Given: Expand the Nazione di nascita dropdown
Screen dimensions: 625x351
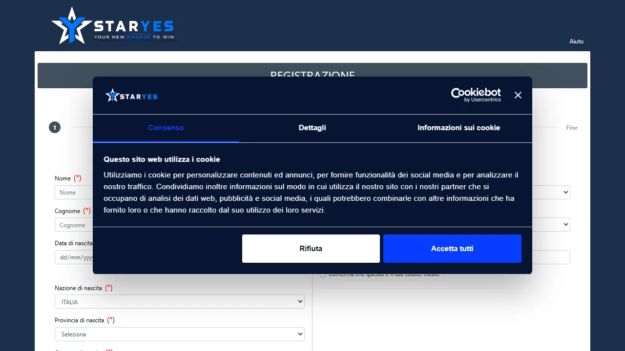Looking at the screenshot, I should [180, 302].
